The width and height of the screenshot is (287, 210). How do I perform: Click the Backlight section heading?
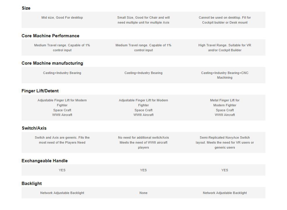(31, 183)
